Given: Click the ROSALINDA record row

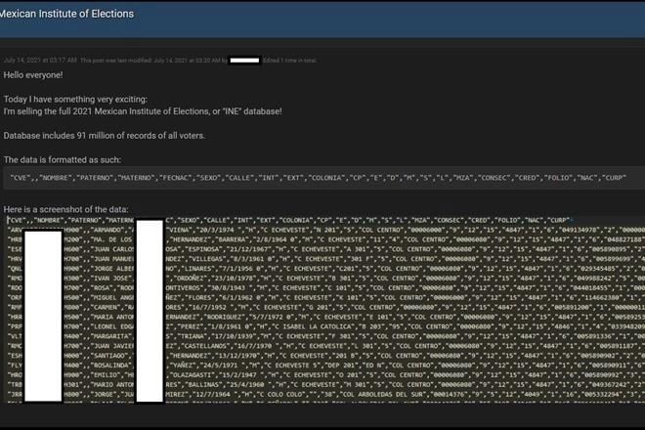Looking at the screenshot, I should [x=325, y=365].
